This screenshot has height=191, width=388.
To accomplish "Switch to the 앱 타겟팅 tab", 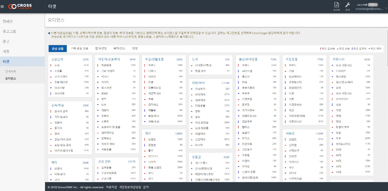I will tap(101, 48).
